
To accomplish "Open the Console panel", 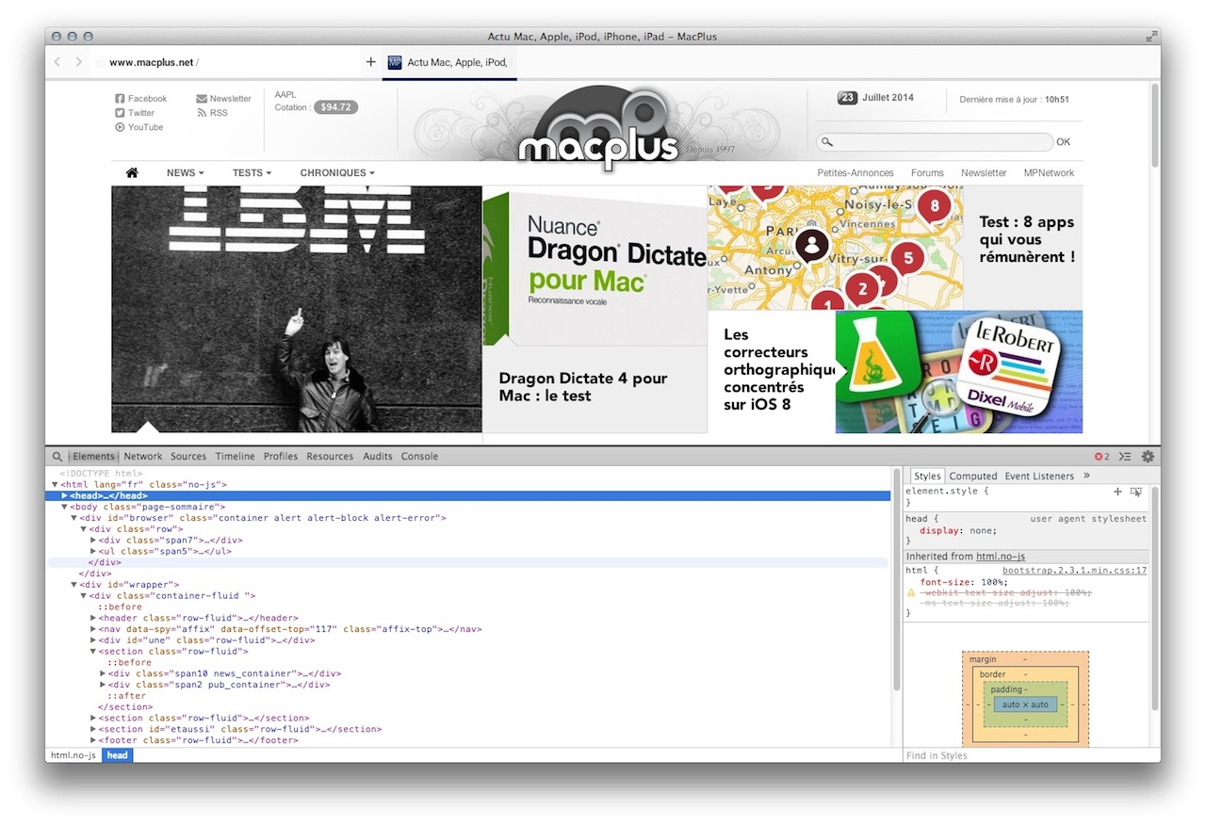I will point(419,457).
